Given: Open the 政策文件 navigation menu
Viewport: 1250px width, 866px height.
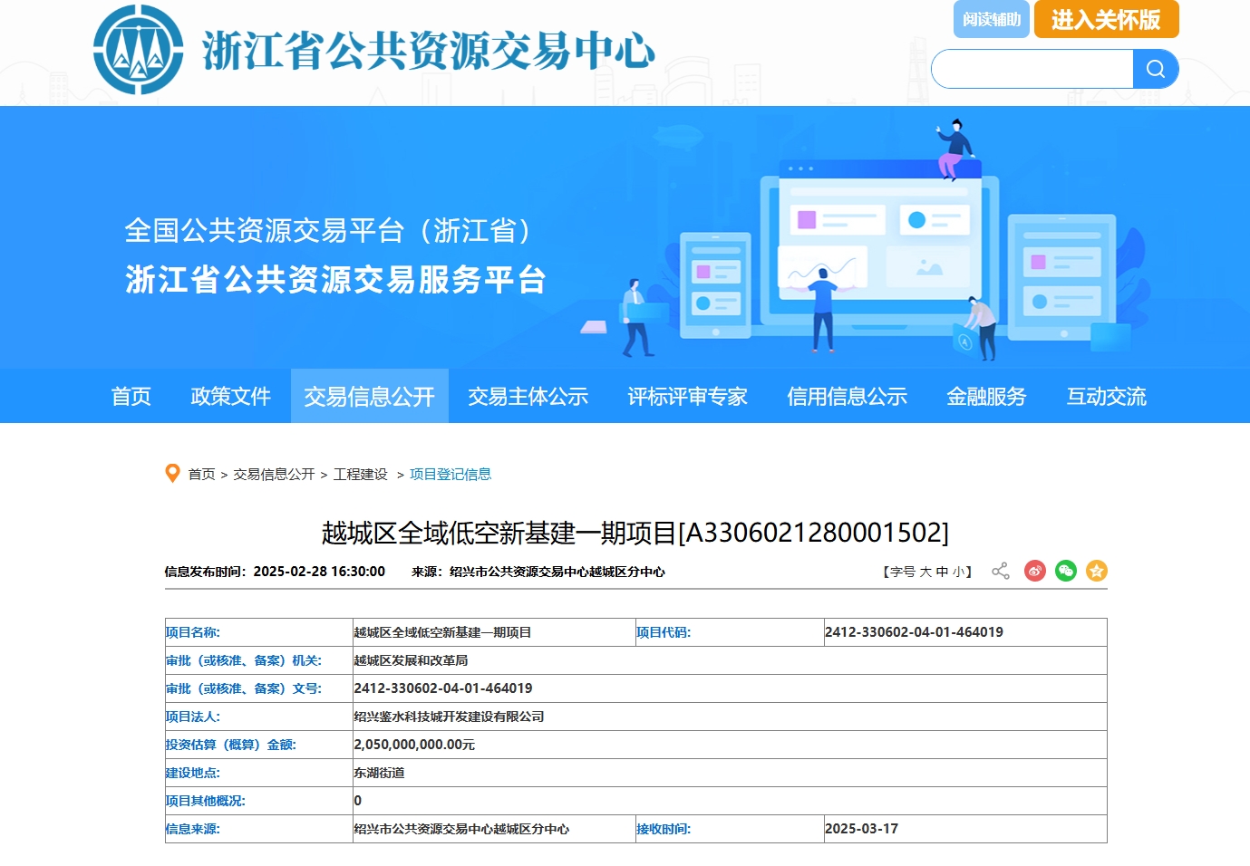Looking at the screenshot, I should click(230, 396).
